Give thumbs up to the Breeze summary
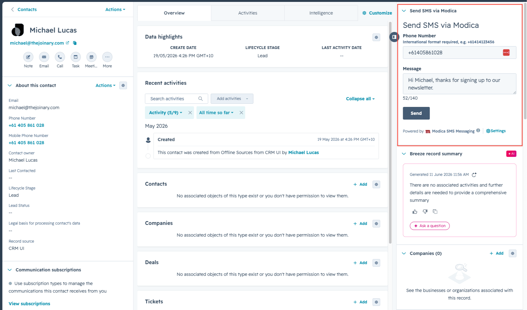Image resolution: width=527 pixels, height=310 pixels. point(415,212)
